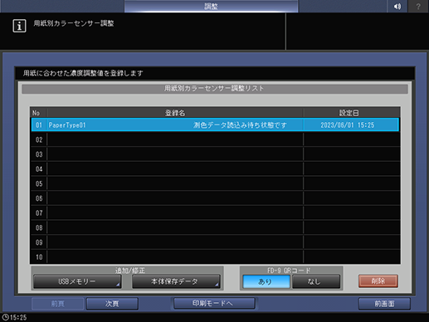
Task: Go to next page with 次頁
Action: pos(112,304)
